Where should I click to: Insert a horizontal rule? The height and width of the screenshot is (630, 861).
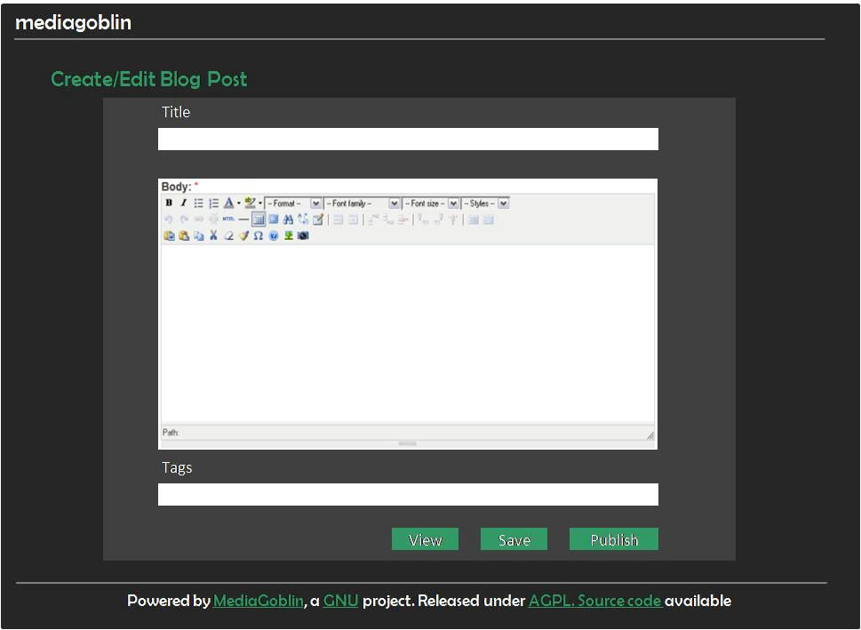243,219
